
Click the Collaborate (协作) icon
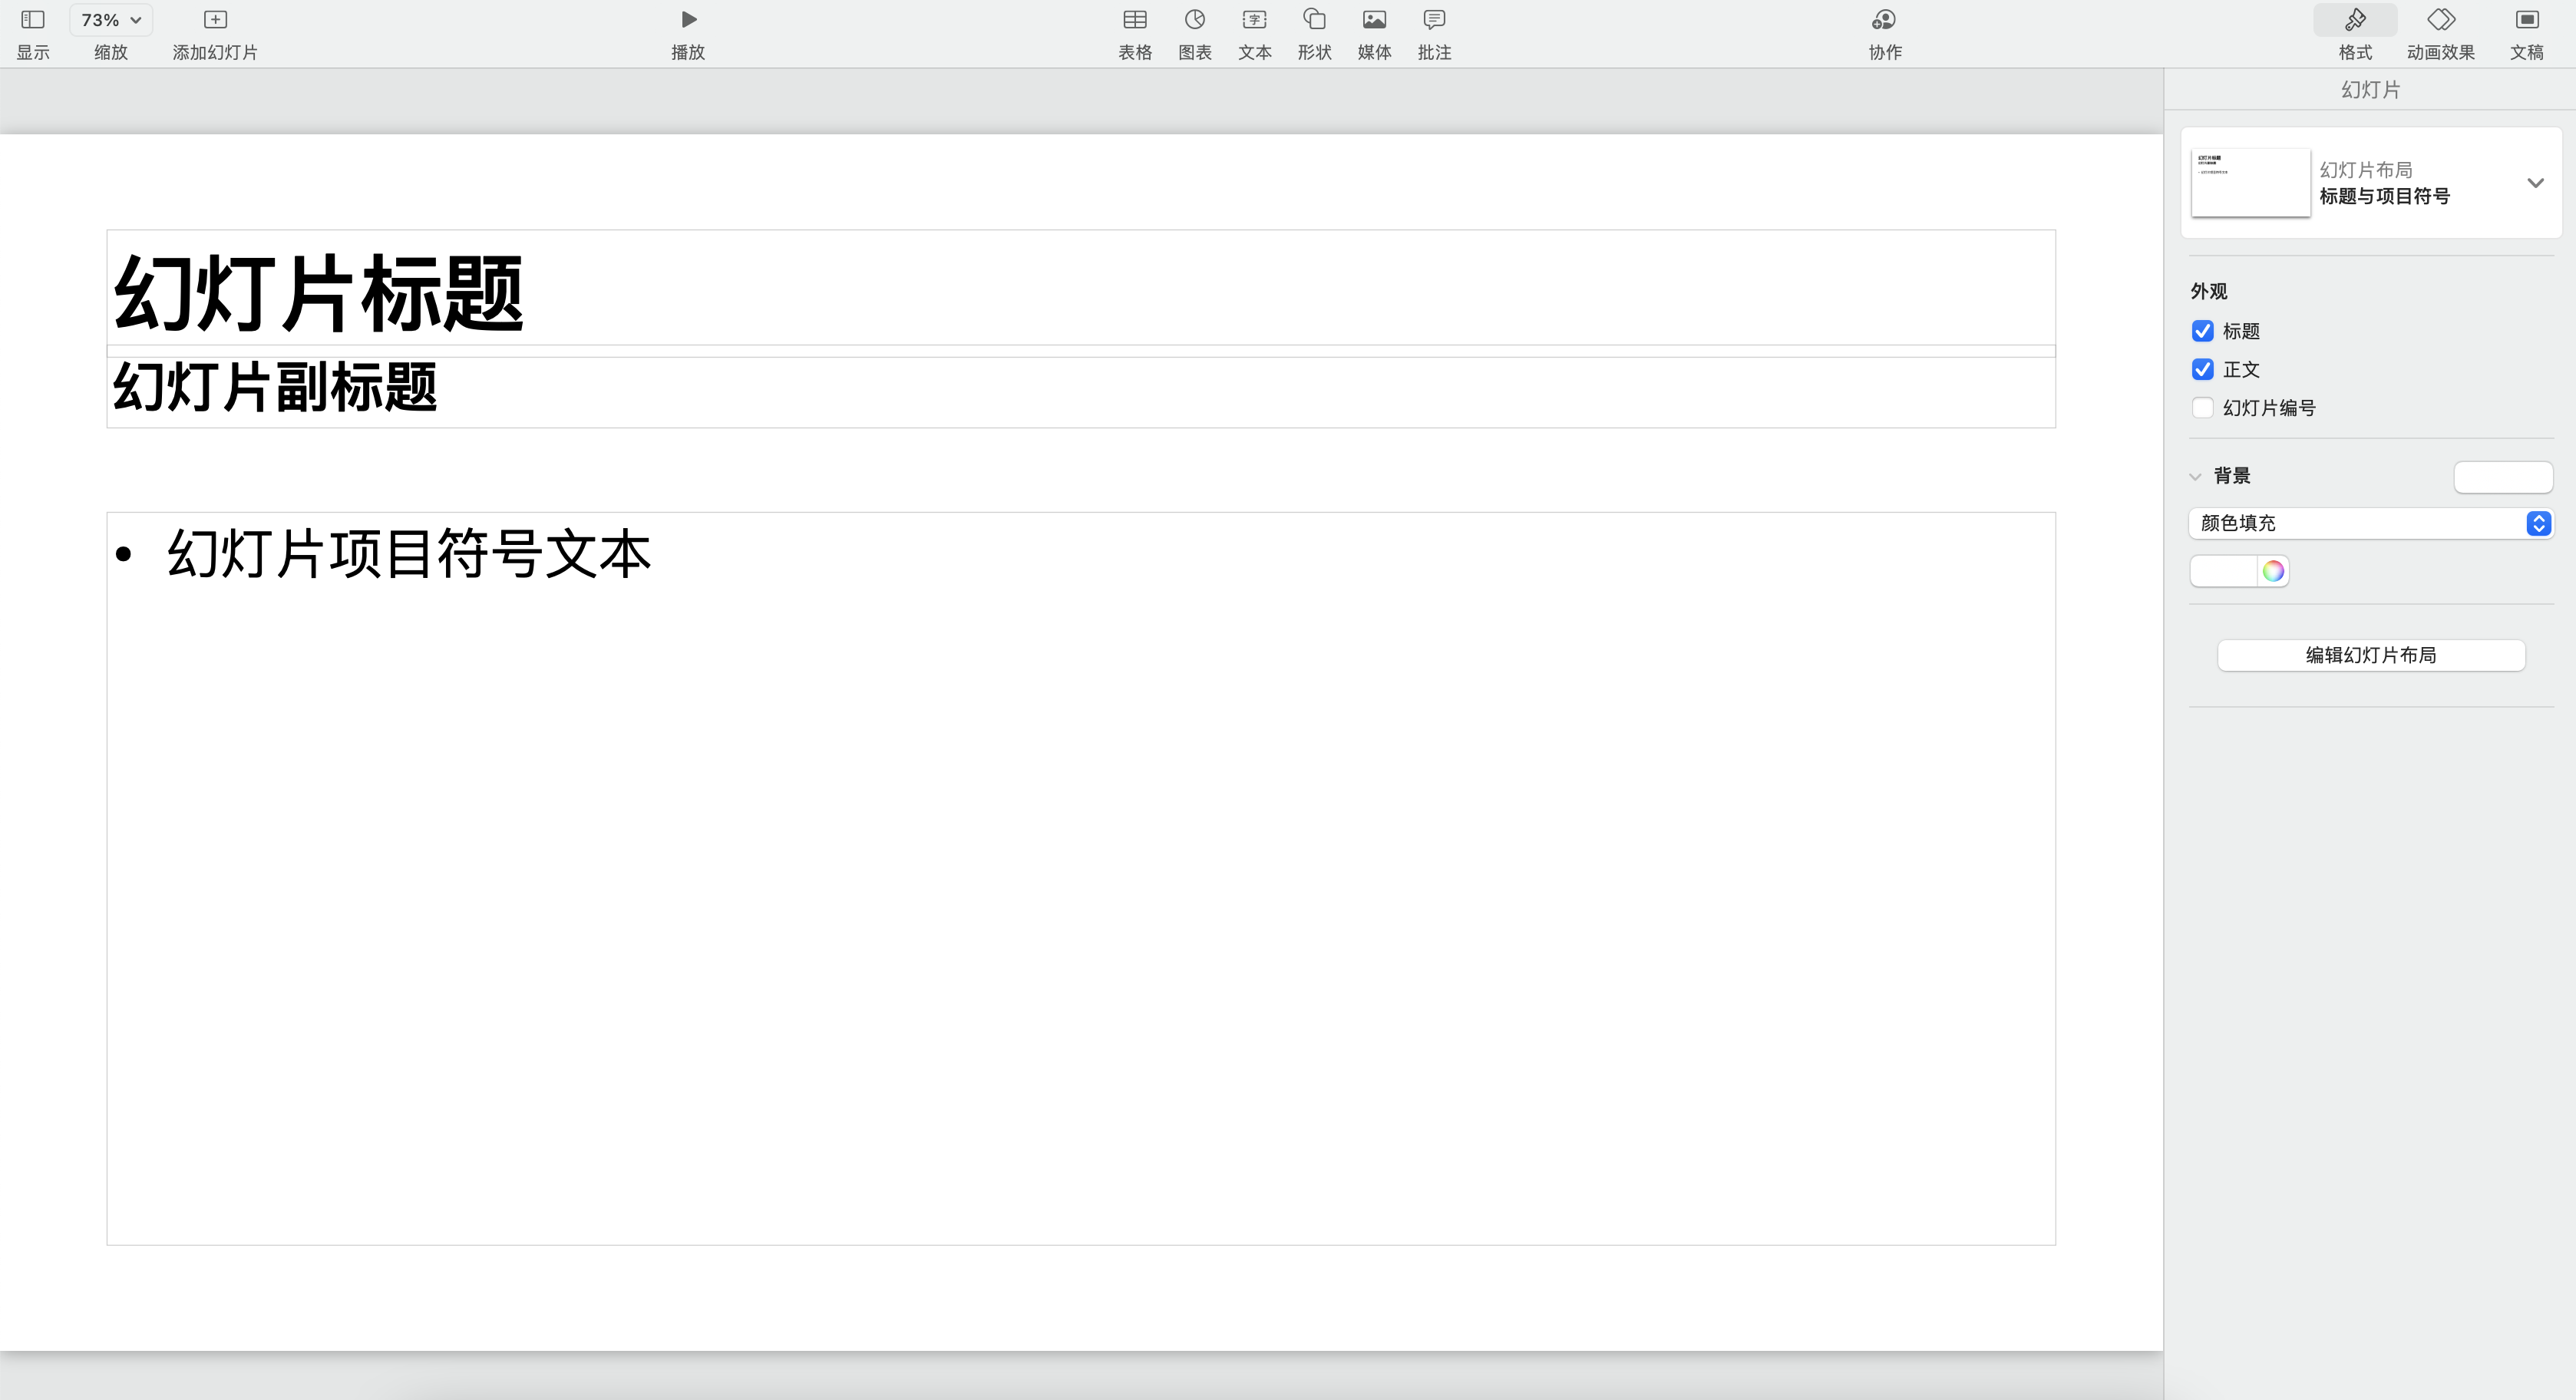[1884, 20]
